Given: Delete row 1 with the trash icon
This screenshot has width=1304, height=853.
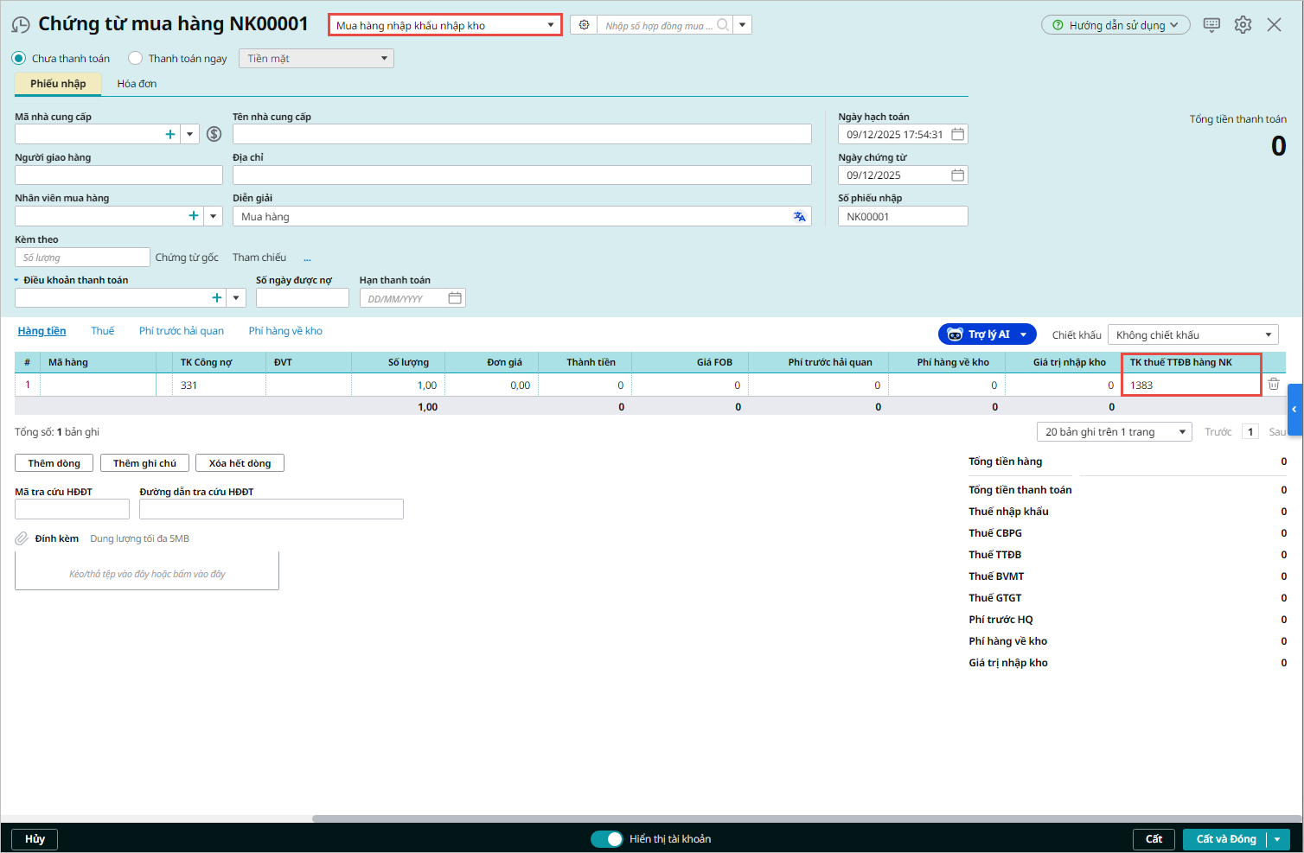Looking at the screenshot, I should pyautogui.click(x=1273, y=385).
